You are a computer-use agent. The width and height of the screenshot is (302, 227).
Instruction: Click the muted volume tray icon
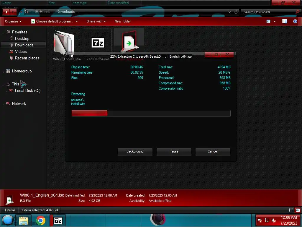tap(274, 220)
